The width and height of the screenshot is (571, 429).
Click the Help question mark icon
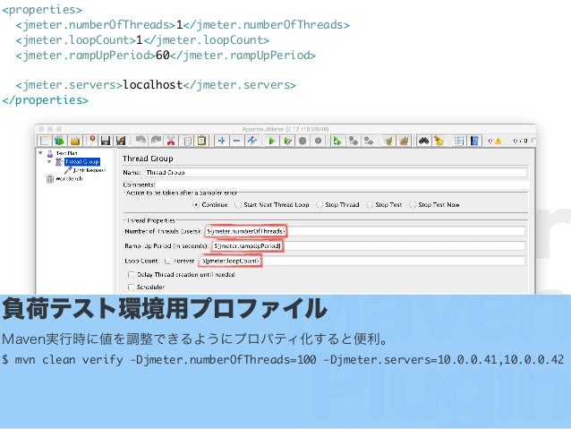[474, 141]
